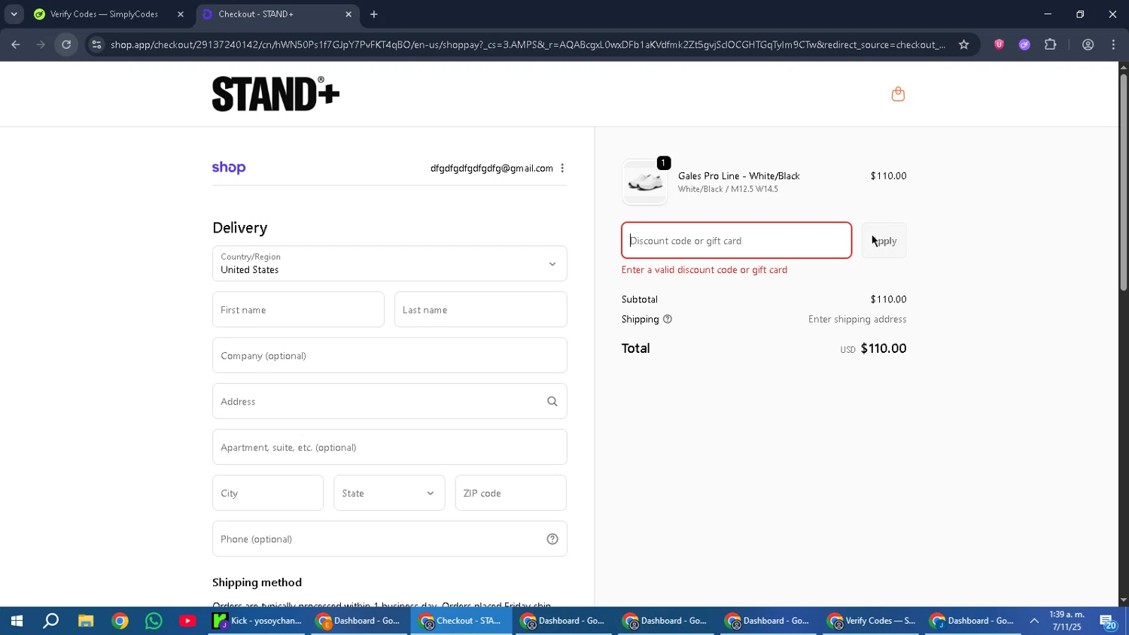1129x635 pixels.
Task: Show phone number help tooltip icon
Action: [x=552, y=539]
